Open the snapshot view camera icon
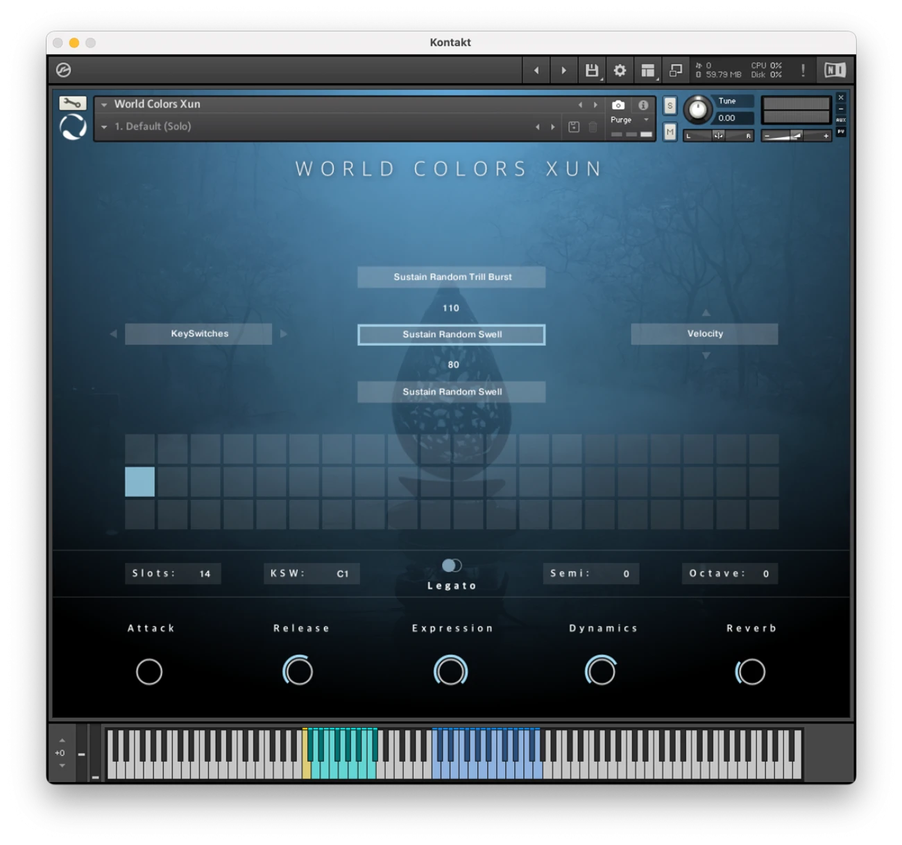Screen dimensions: 902x845 coord(618,105)
